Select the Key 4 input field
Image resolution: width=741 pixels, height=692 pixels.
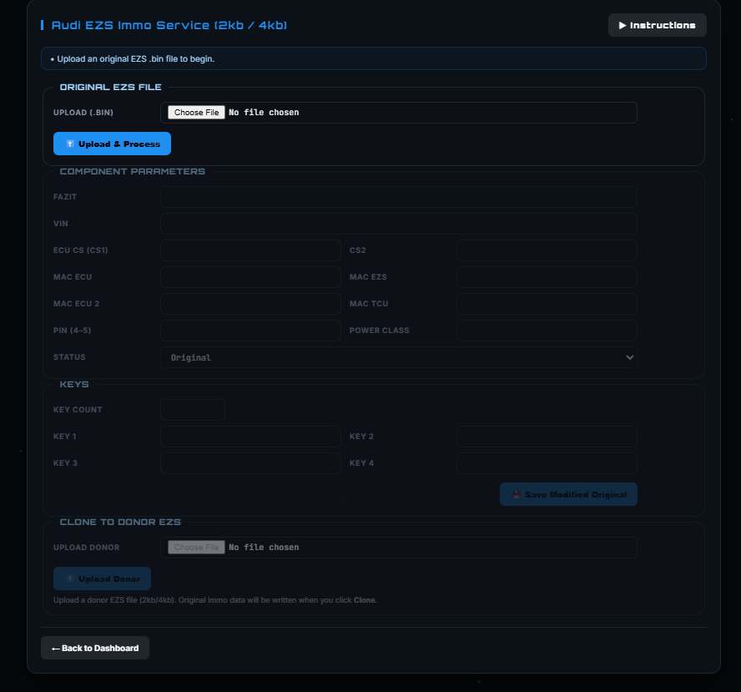(x=547, y=463)
